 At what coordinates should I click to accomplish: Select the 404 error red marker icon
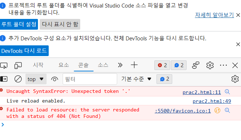coord(1,109)
